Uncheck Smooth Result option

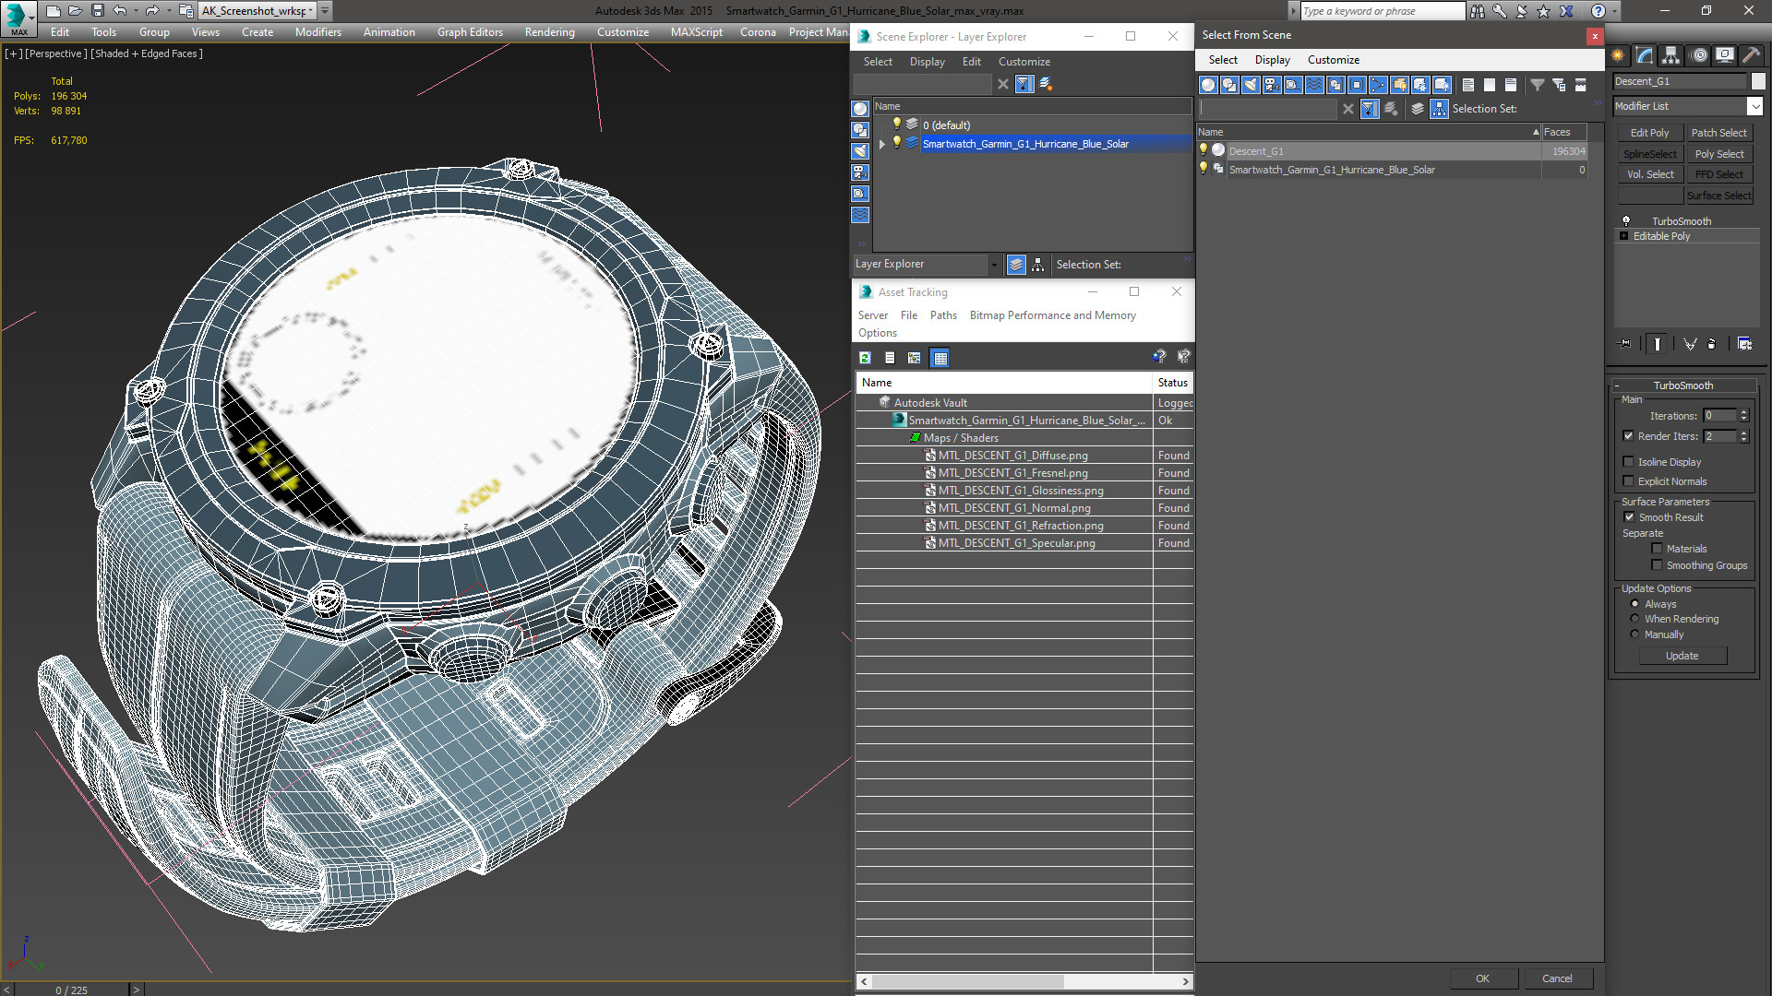pyautogui.click(x=1629, y=517)
